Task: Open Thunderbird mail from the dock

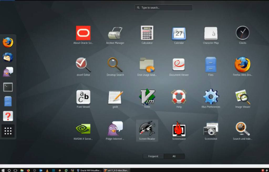Action: tap(8, 57)
